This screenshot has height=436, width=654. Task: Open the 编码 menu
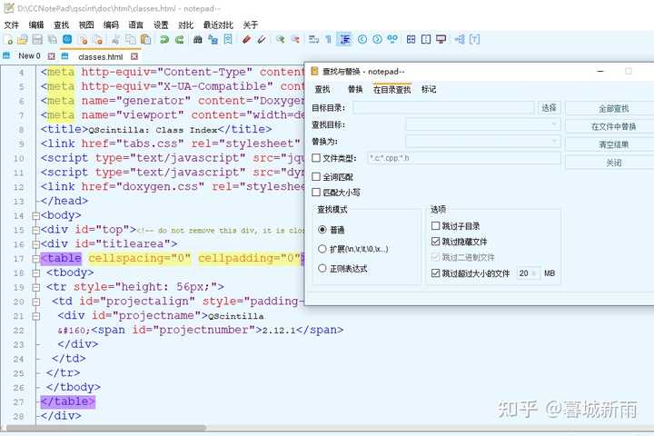111,25
